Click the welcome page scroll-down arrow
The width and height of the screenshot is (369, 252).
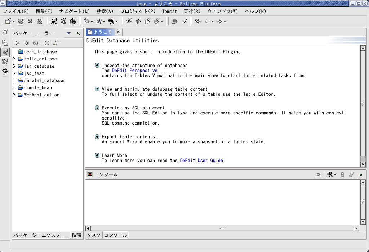363,164
